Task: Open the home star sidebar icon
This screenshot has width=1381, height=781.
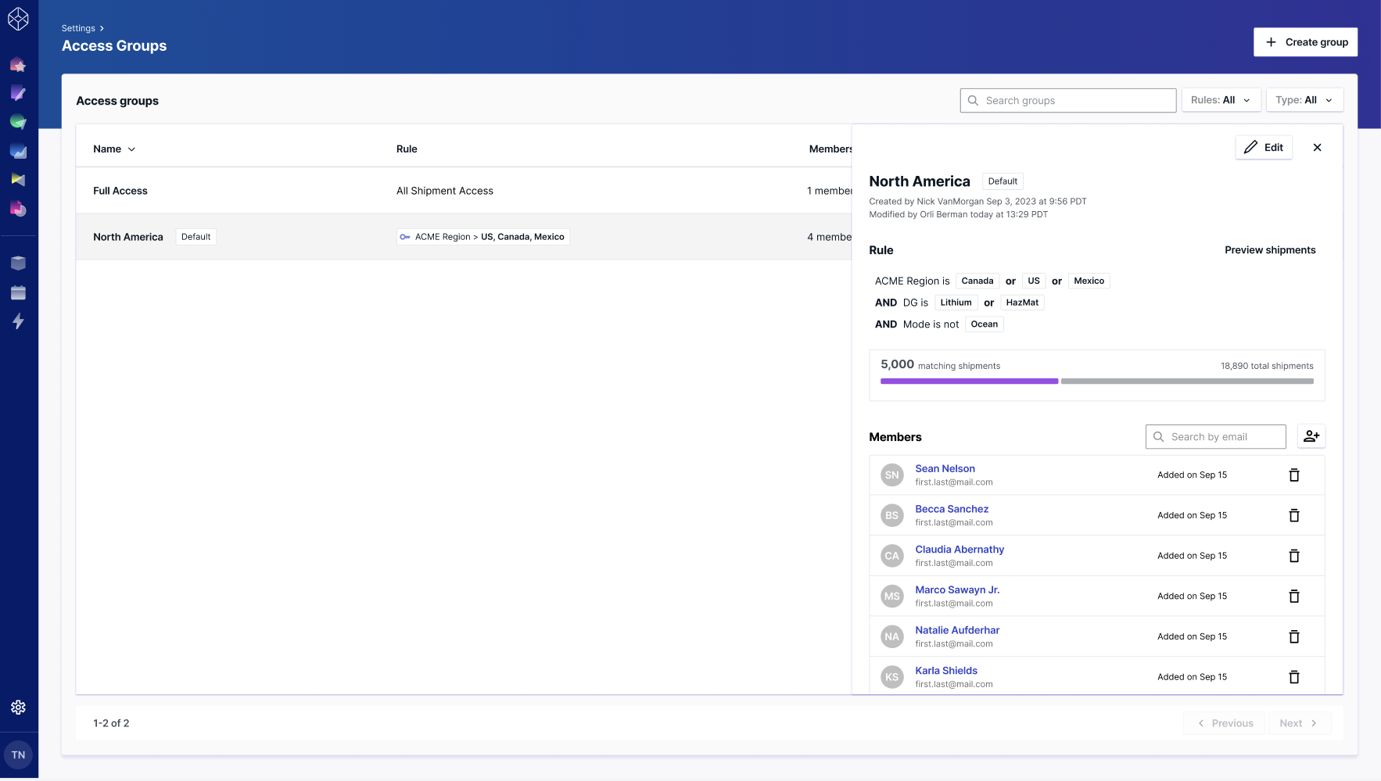Action: pos(18,65)
